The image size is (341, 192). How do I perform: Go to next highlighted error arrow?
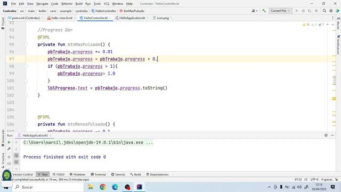332,25
